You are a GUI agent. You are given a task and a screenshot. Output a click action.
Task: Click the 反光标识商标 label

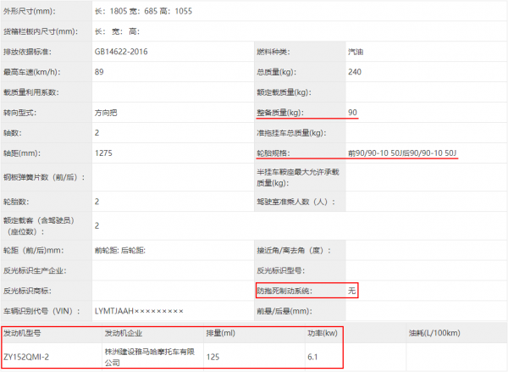coord(28,291)
